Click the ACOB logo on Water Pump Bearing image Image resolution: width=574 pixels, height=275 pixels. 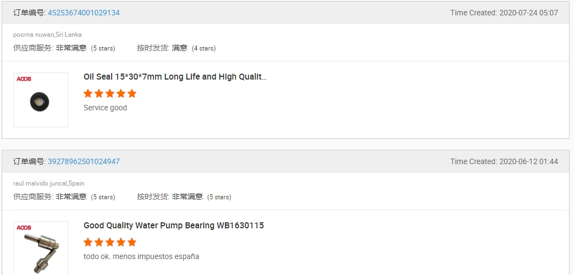point(24,227)
